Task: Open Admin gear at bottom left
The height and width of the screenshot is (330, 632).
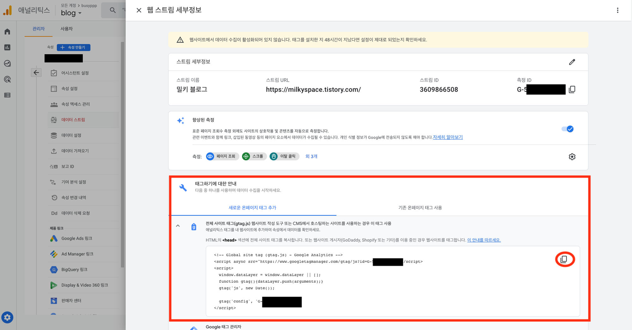Action: pyautogui.click(x=7, y=317)
